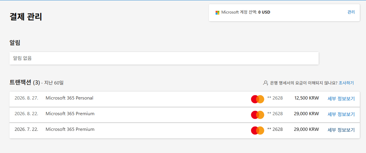Click Mastercard icon in the 2026. 8. 22. row
Screen dimensions: 366x153
[257, 115]
